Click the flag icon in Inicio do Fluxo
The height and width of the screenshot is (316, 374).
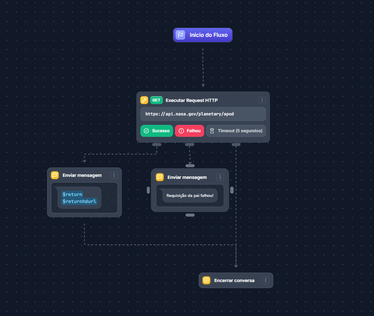180,35
